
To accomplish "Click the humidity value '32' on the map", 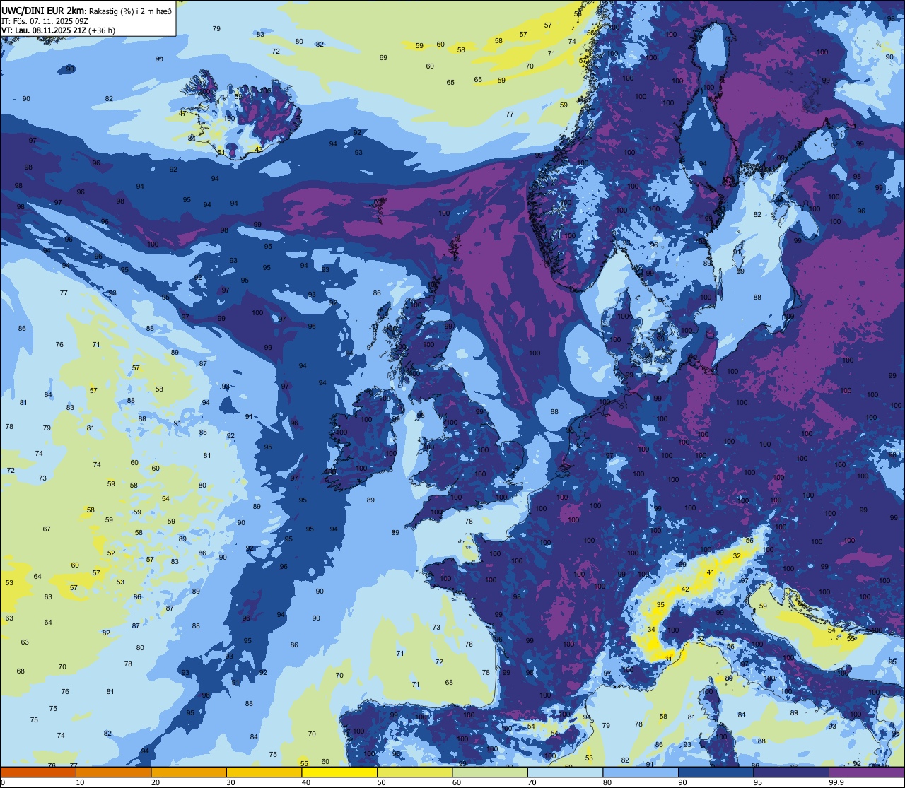I will [x=737, y=555].
